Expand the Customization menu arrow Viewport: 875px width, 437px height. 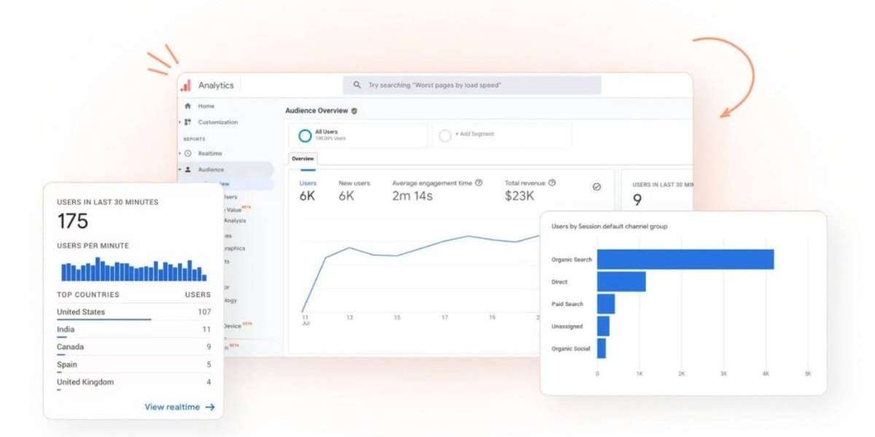point(179,122)
